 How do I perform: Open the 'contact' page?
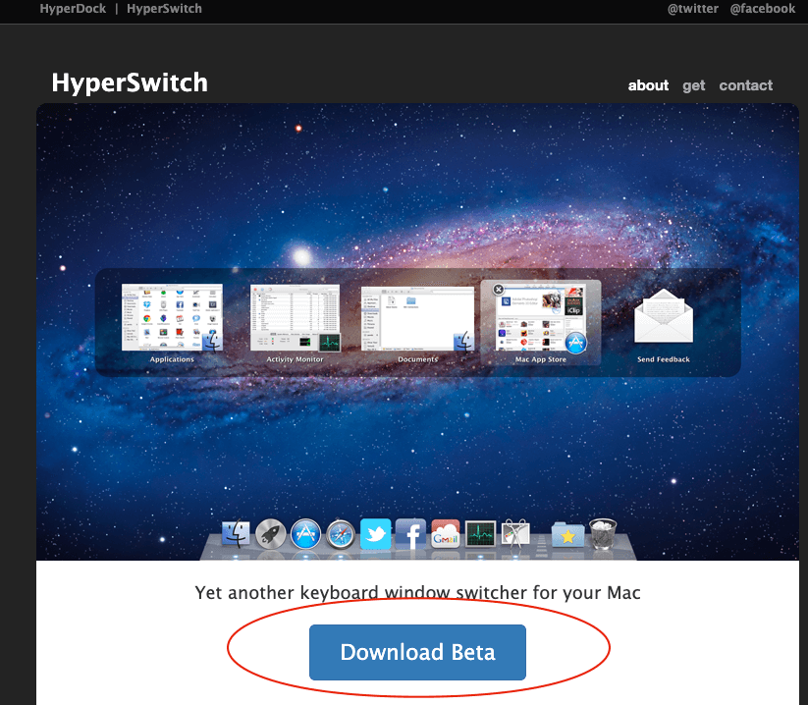(745, 85)
